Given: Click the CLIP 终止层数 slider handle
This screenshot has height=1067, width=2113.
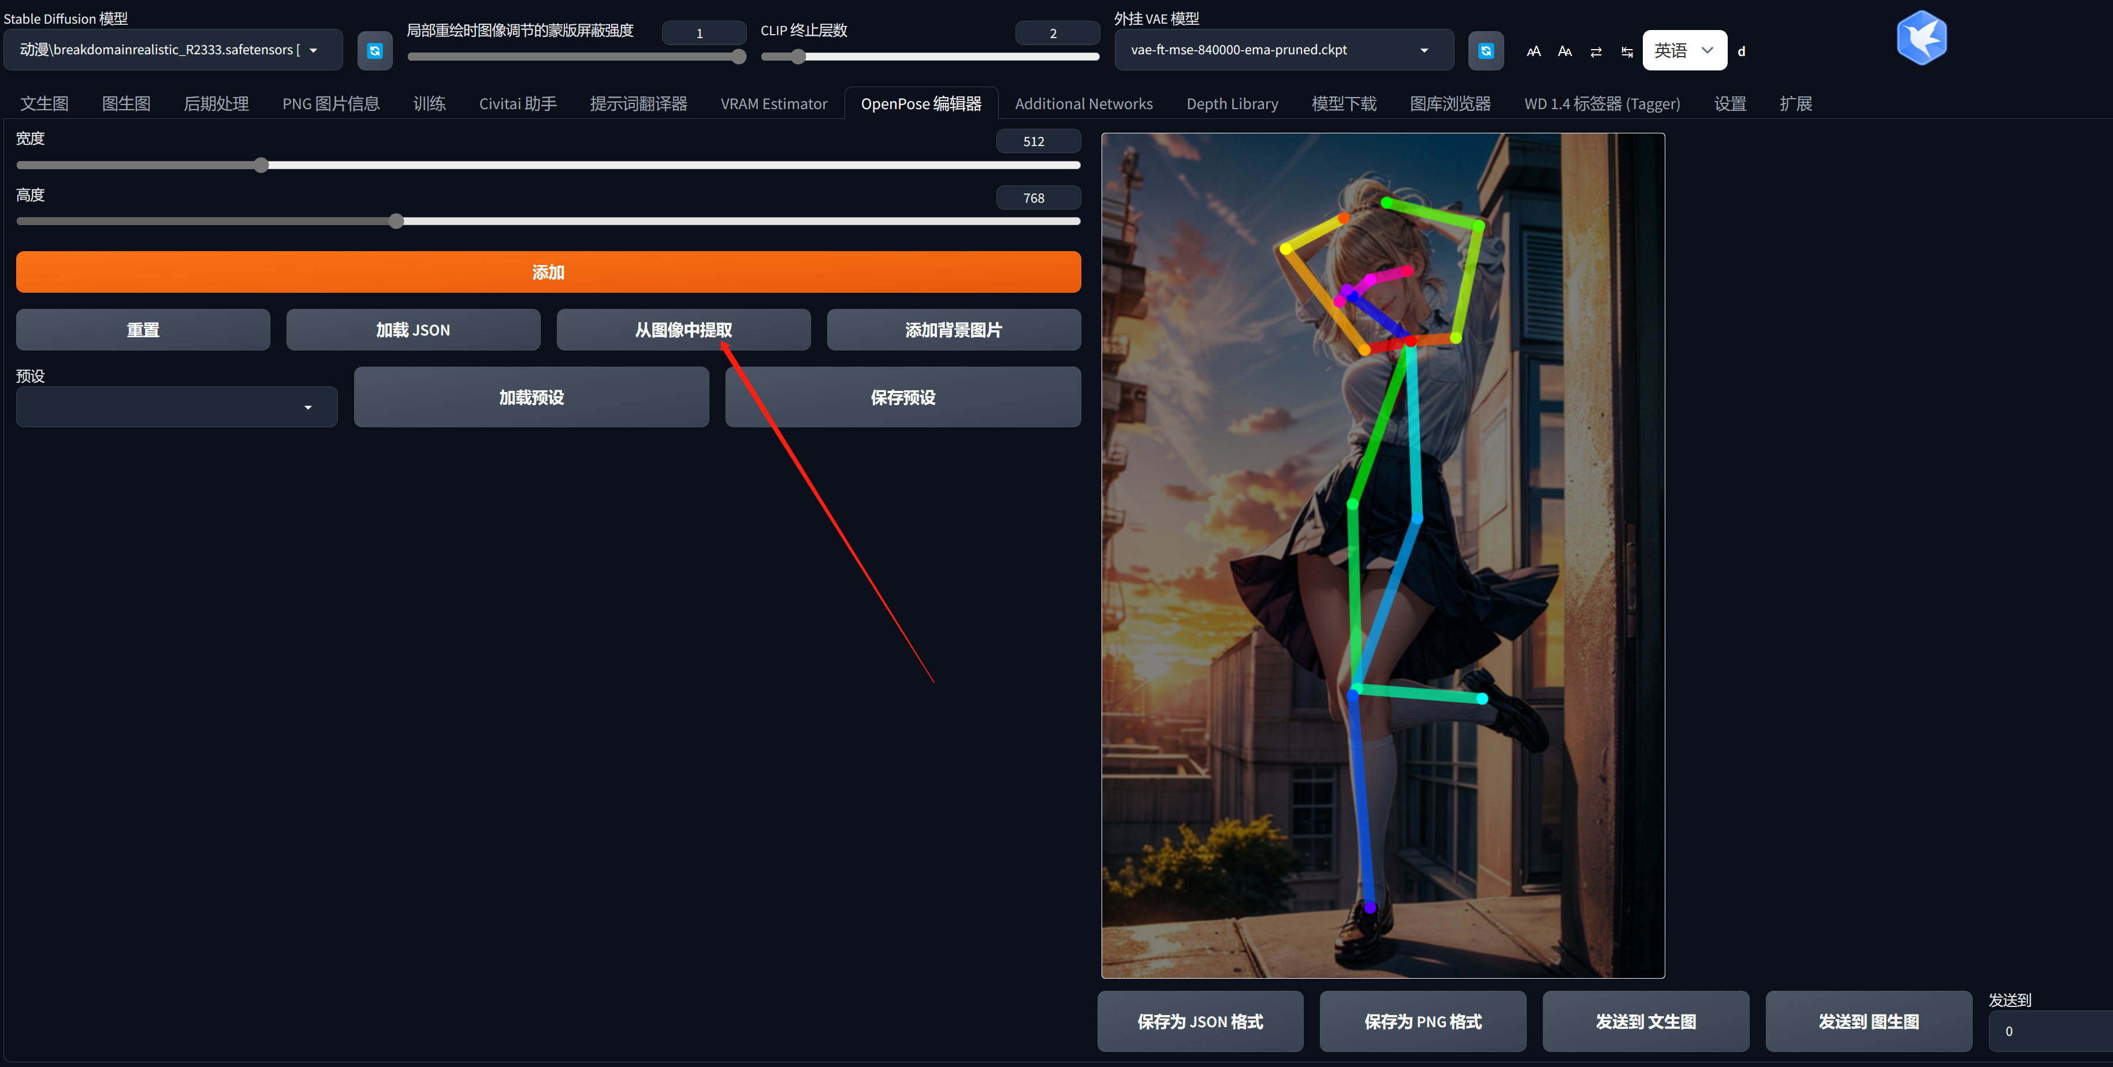Looking at the screenshot, I should [798, 57].
